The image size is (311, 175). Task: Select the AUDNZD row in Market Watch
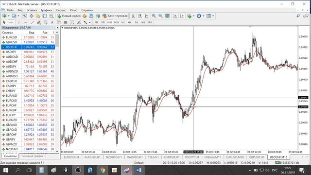pos(28,71)
